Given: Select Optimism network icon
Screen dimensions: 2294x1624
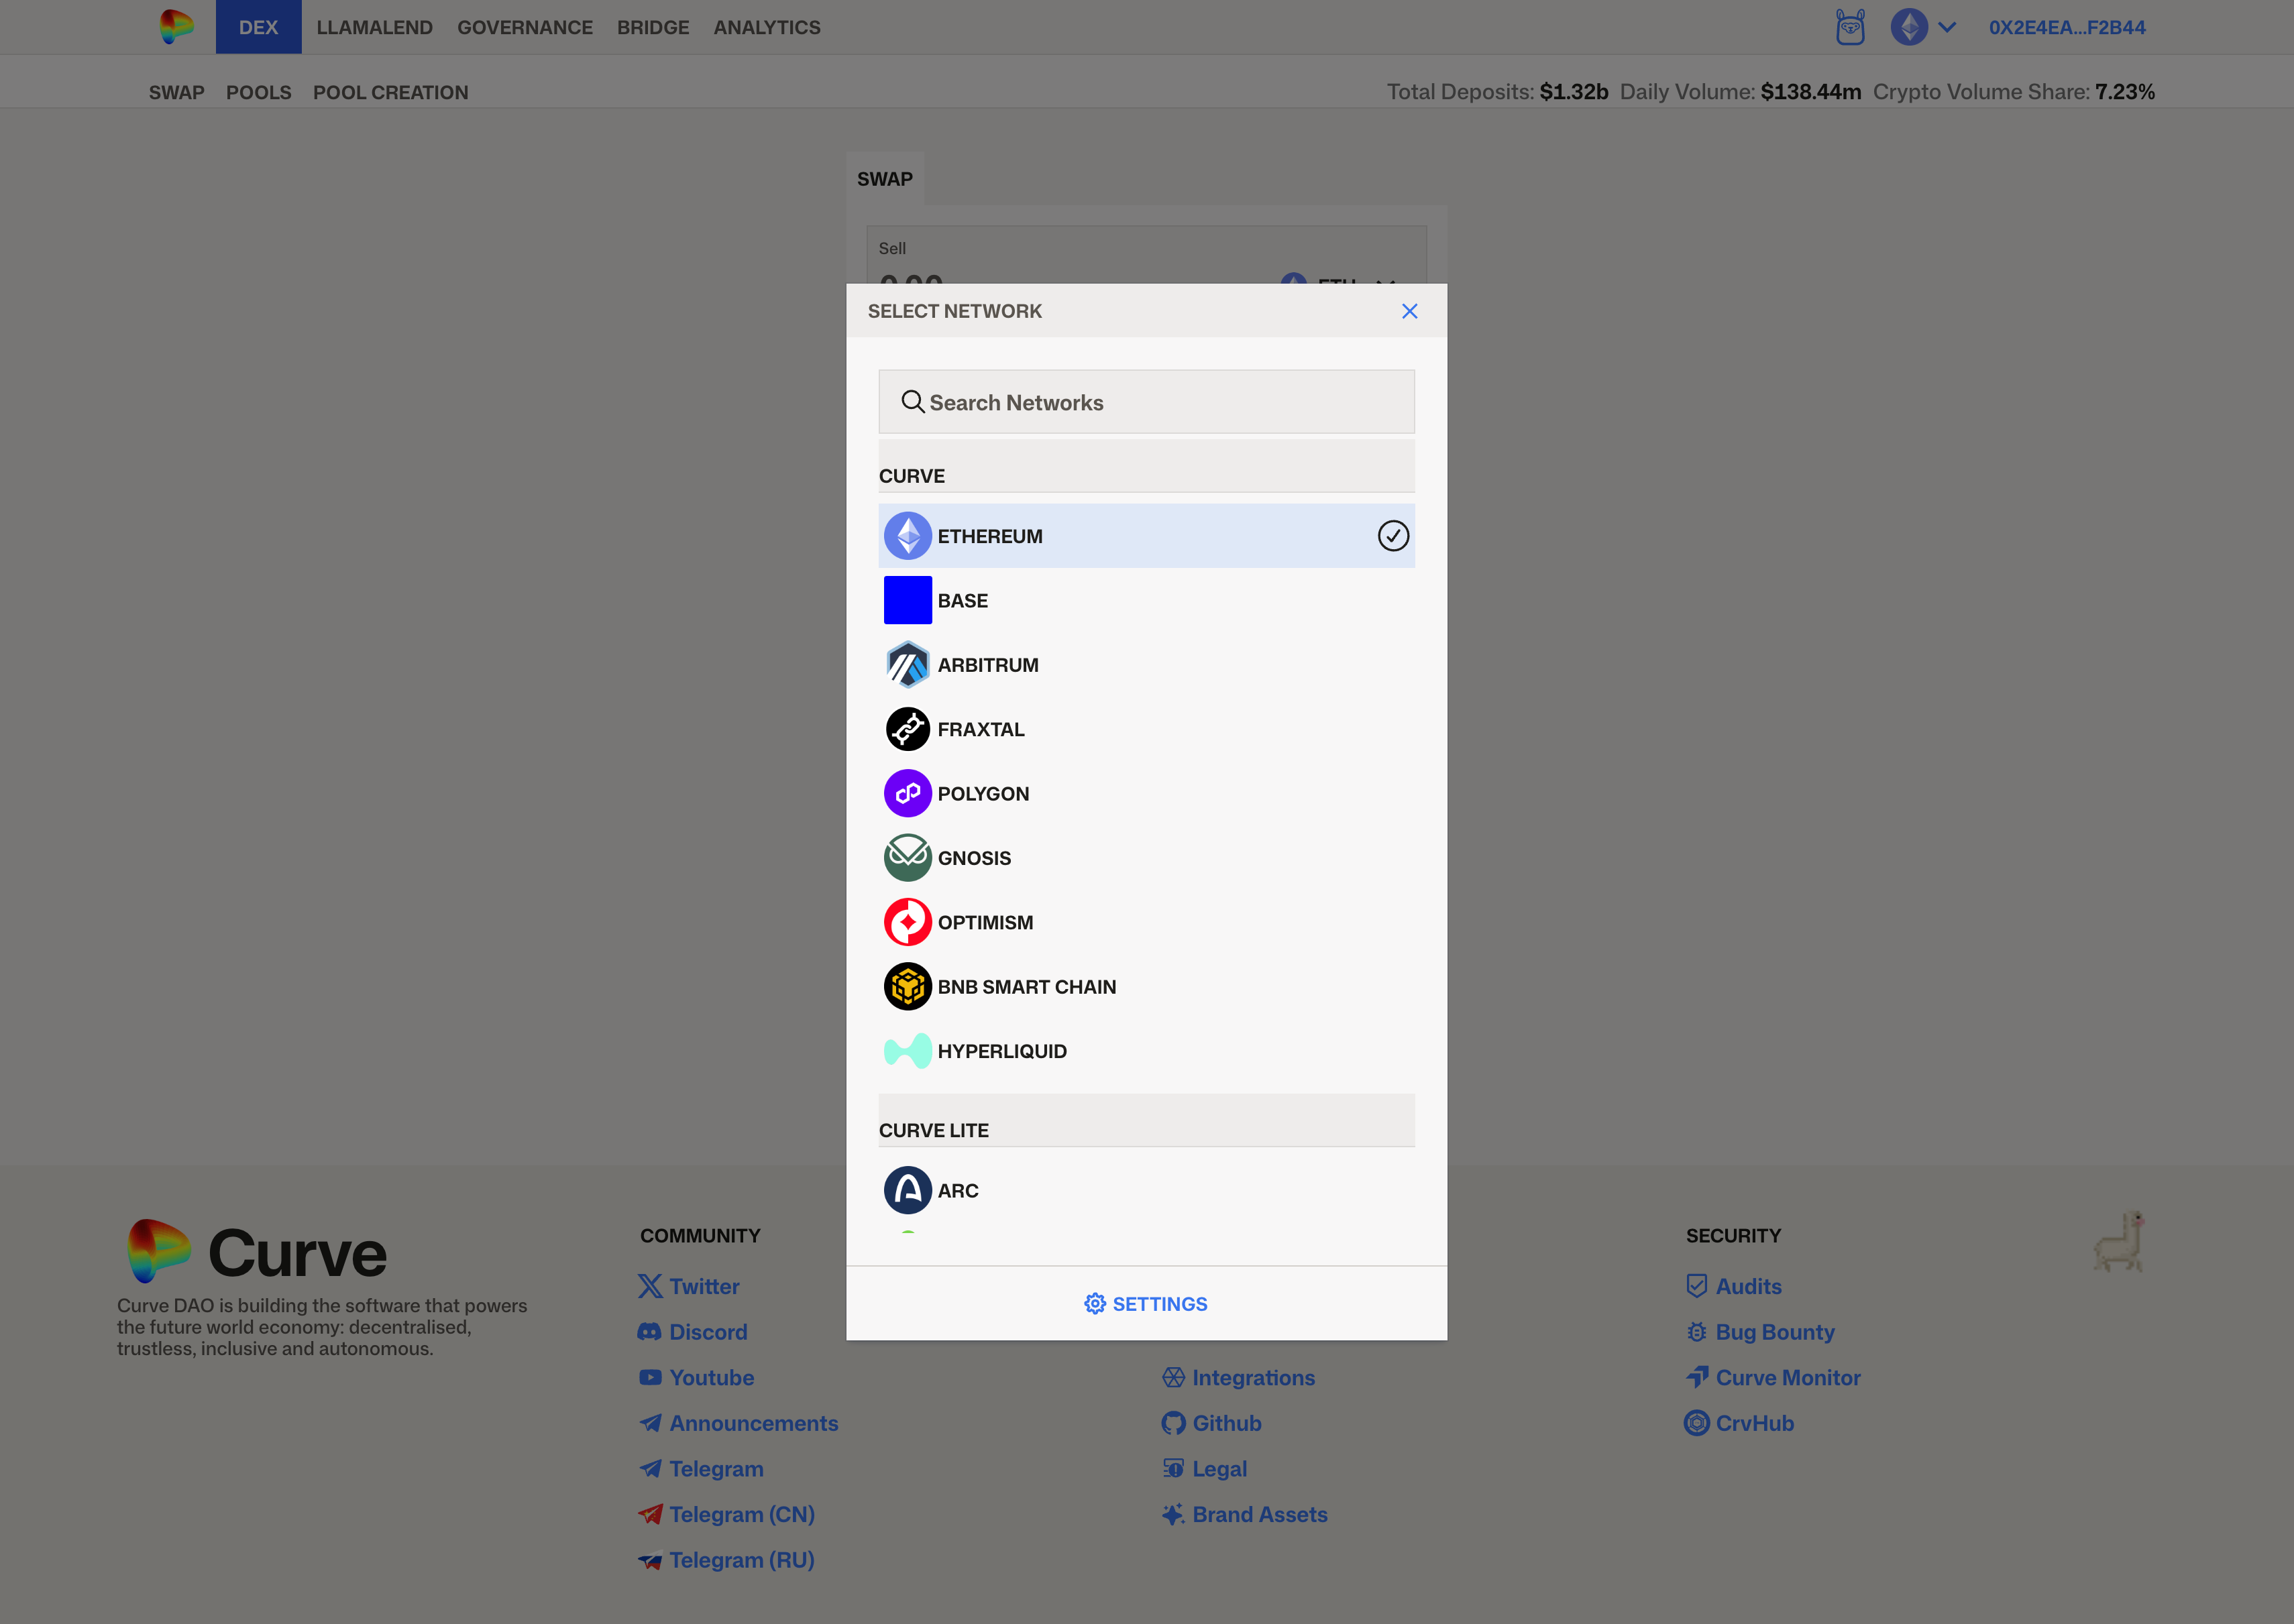Looking at the screenshot, I should tap(908, 922).
